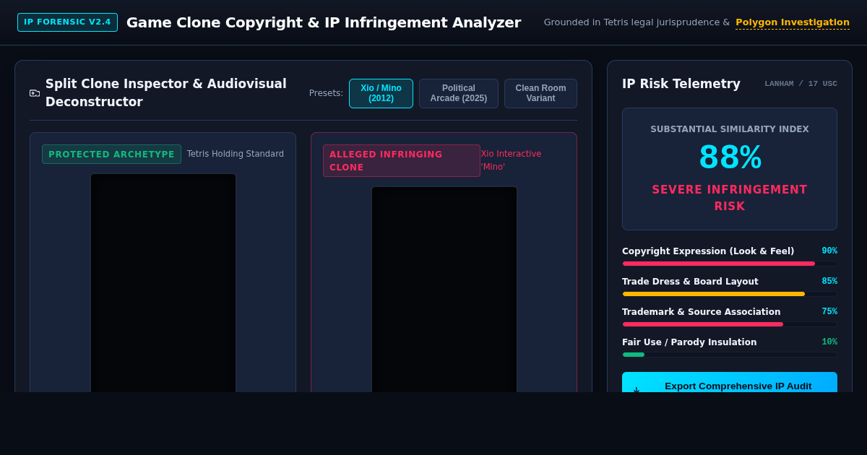
Task: Click the gamepad icon beside Split Clone Inspector
Action: click(x=35, y=93)
